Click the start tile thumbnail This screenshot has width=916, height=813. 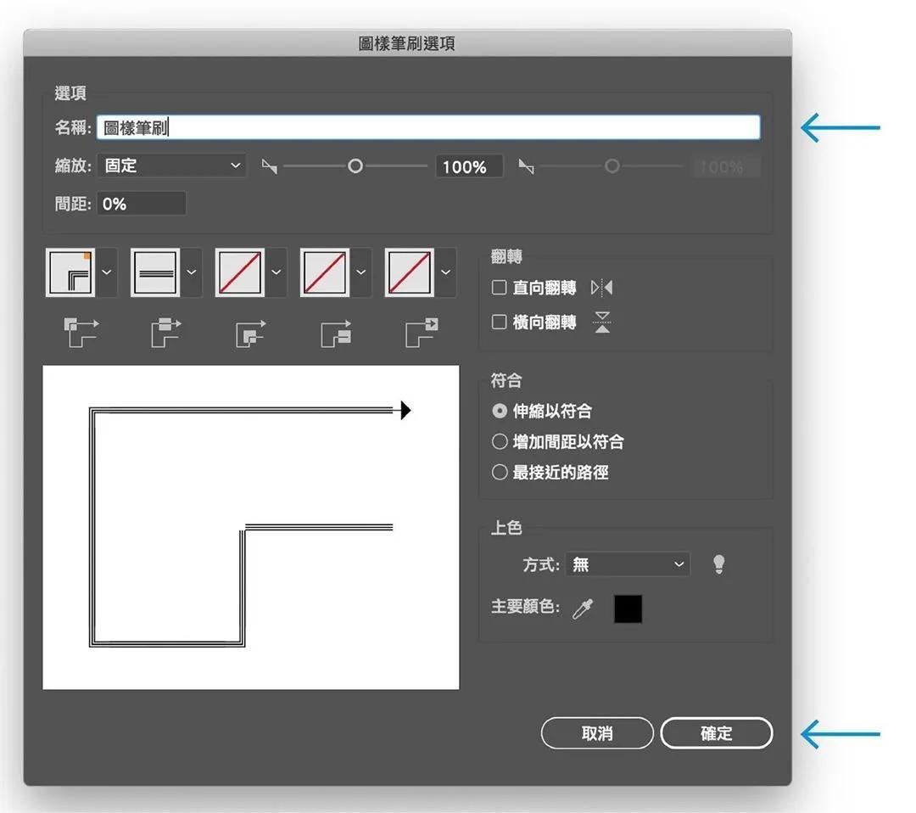(324, 272)
